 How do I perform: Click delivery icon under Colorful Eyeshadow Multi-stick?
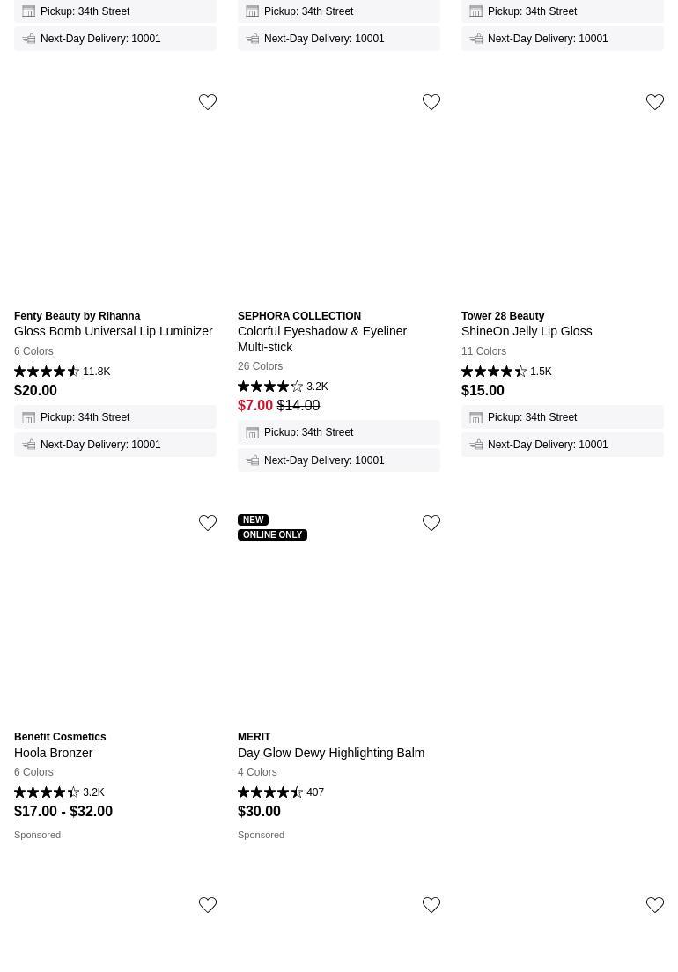(253, 460)
